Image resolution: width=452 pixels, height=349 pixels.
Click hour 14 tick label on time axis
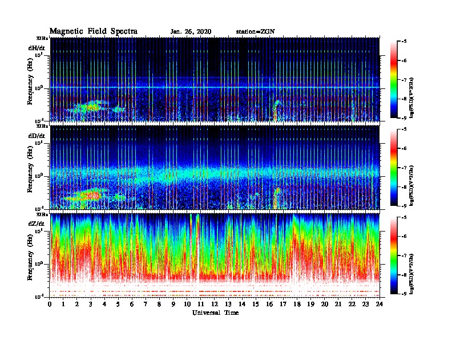[x=242, y=305]
